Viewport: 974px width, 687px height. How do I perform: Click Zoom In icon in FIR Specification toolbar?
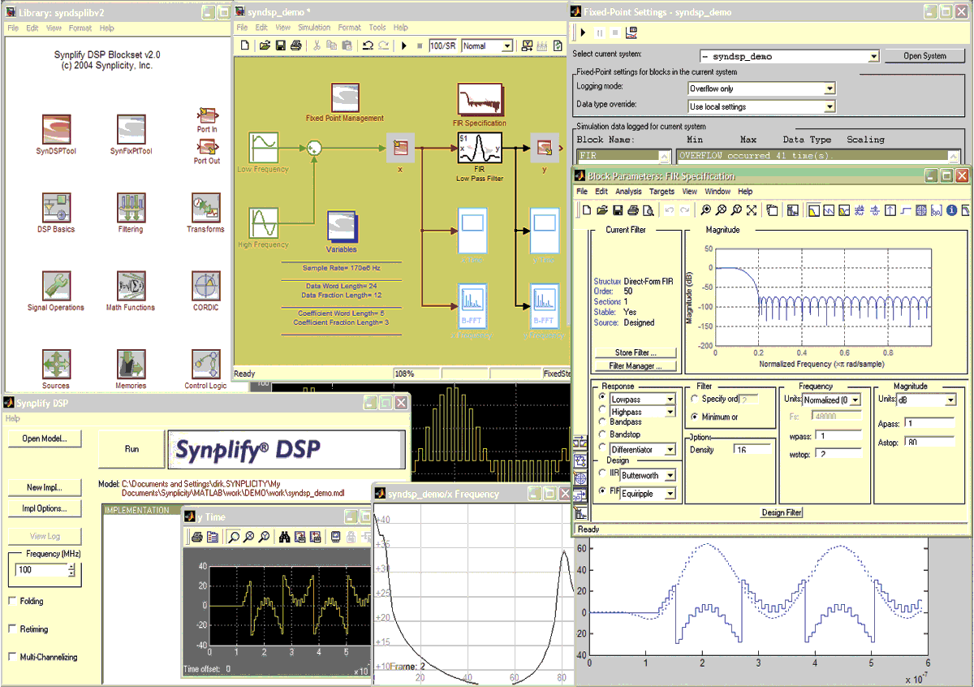pyautogui.click(x=706, y=210)
